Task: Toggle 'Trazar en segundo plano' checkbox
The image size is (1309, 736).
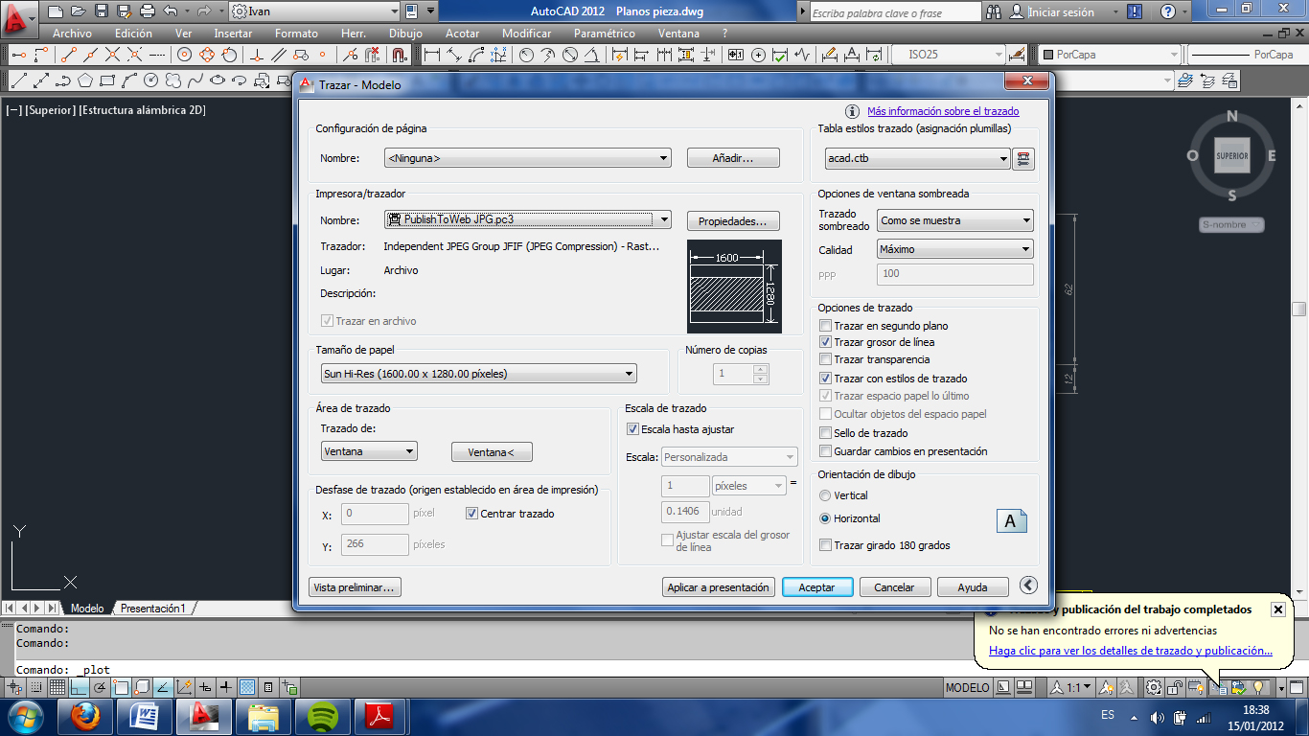Action: [x=826, y=326]
